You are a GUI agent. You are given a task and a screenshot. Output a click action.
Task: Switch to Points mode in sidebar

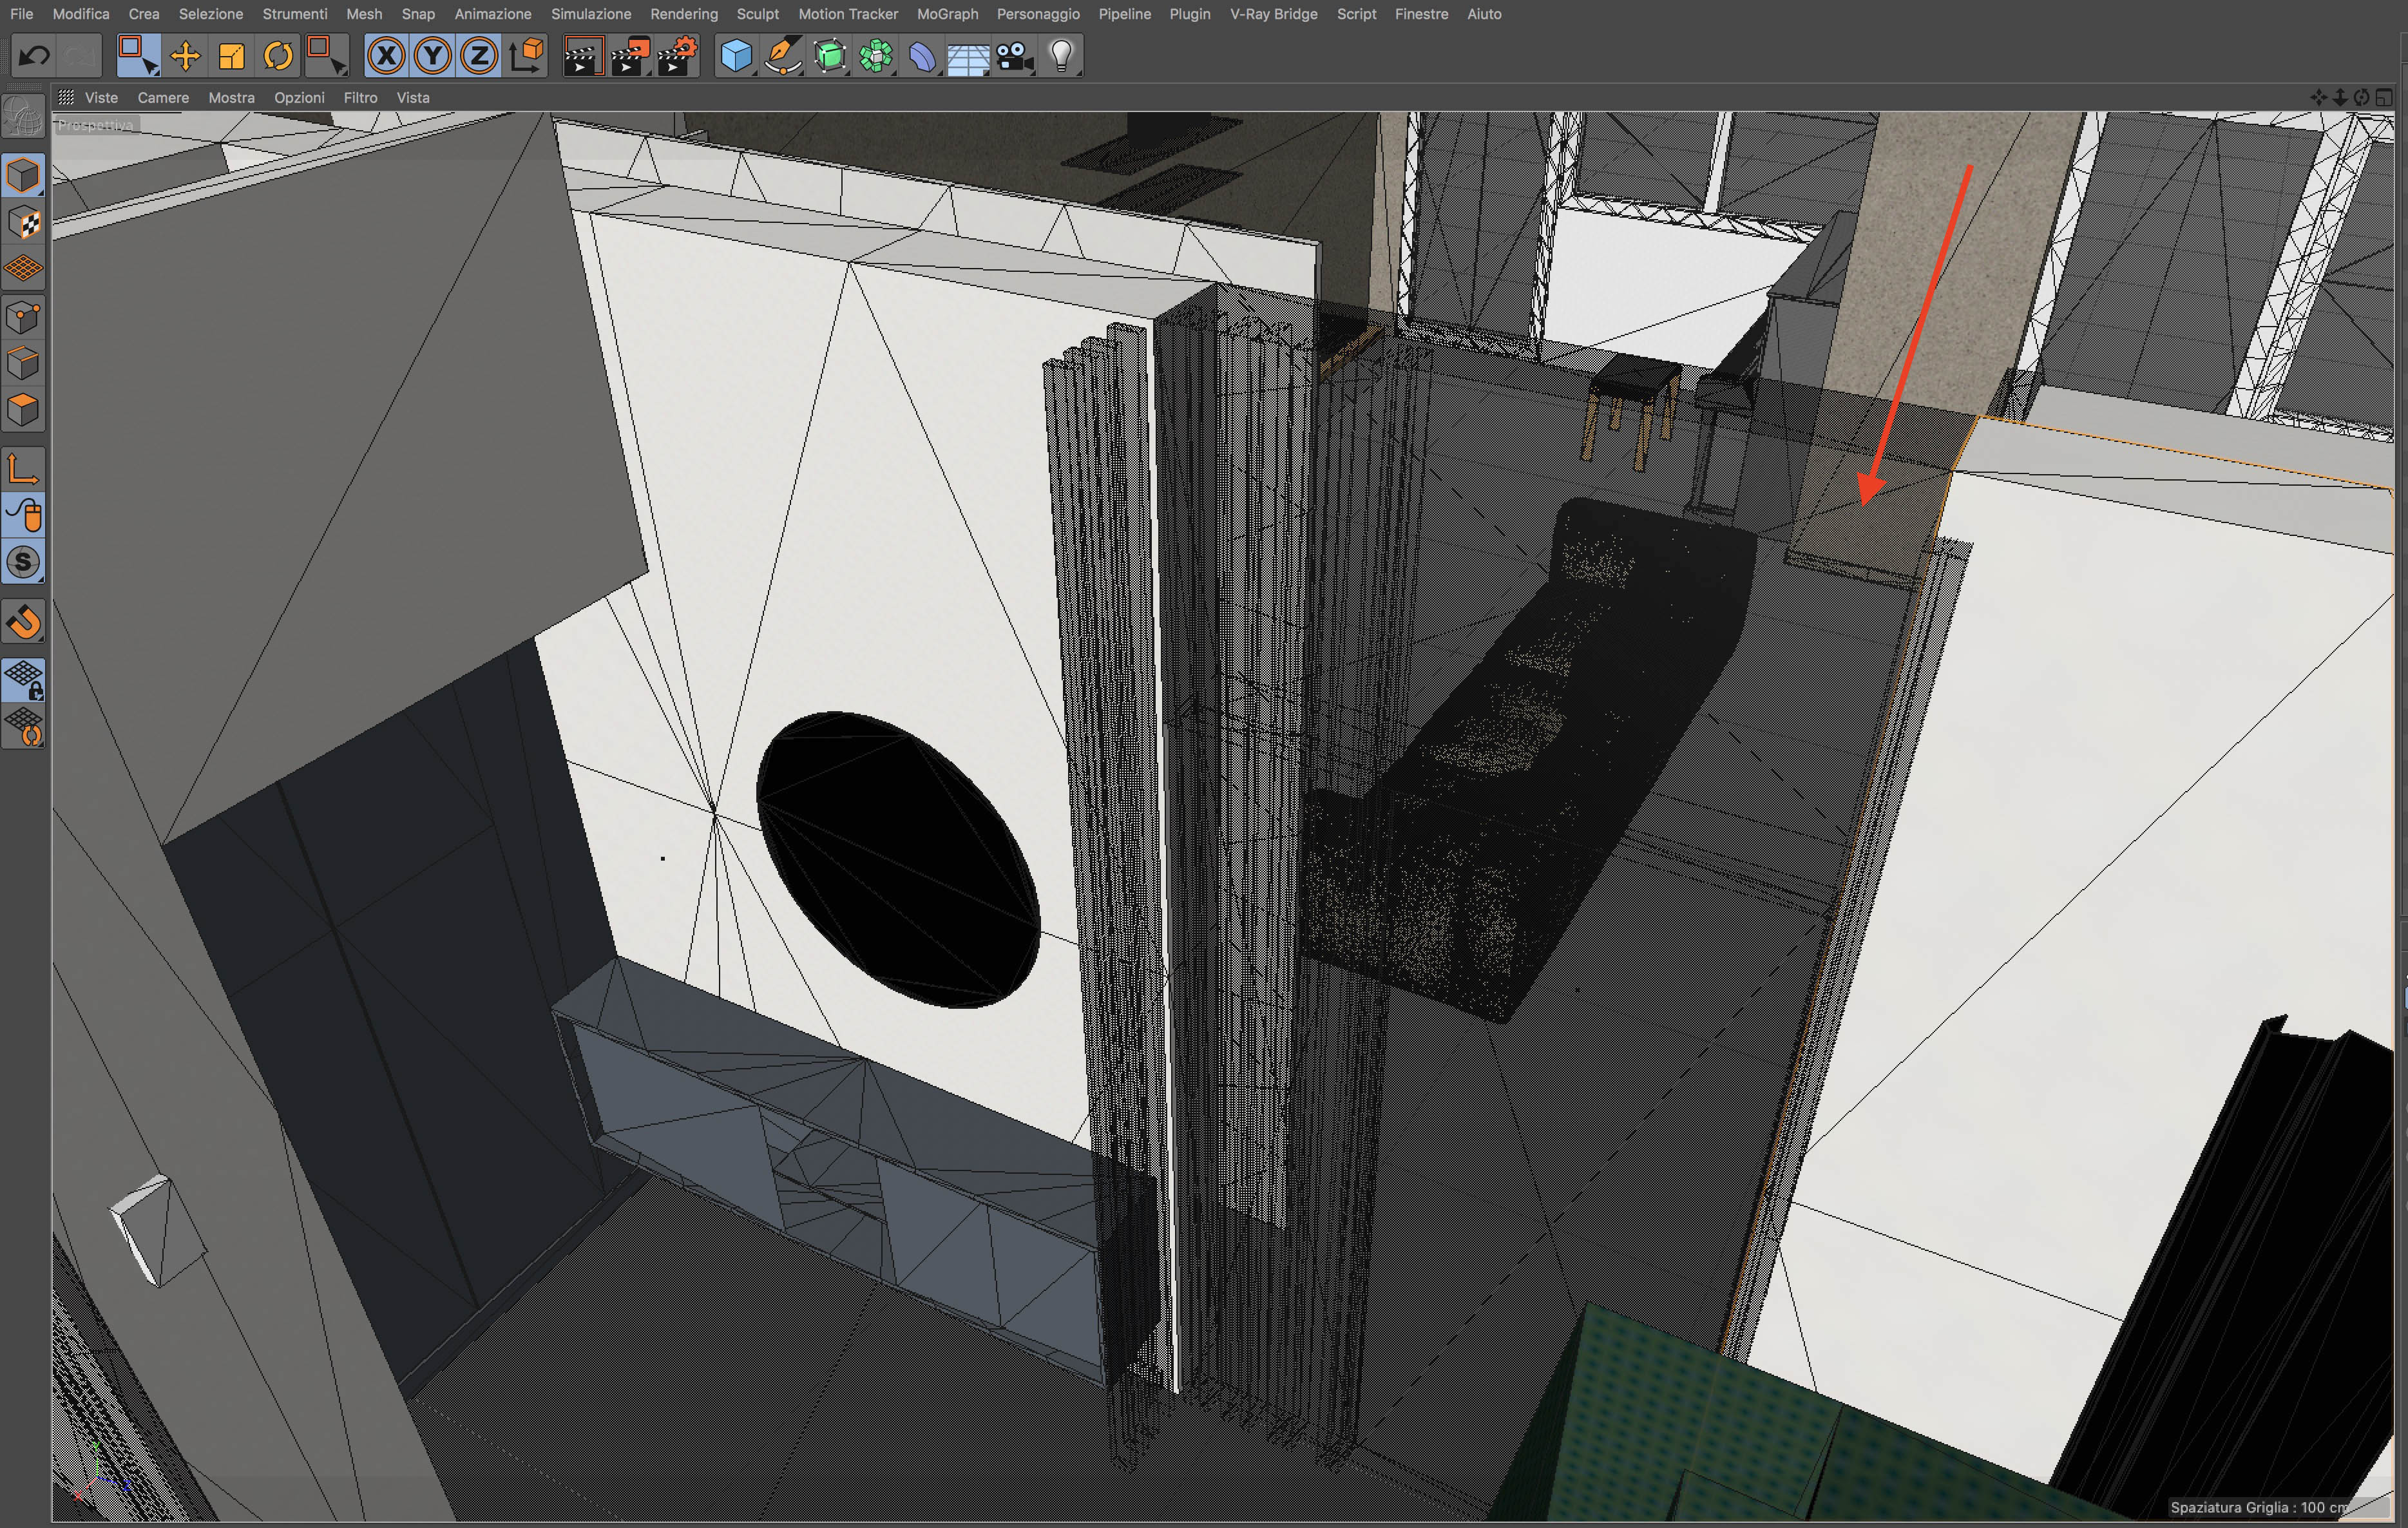click(23, 318)
